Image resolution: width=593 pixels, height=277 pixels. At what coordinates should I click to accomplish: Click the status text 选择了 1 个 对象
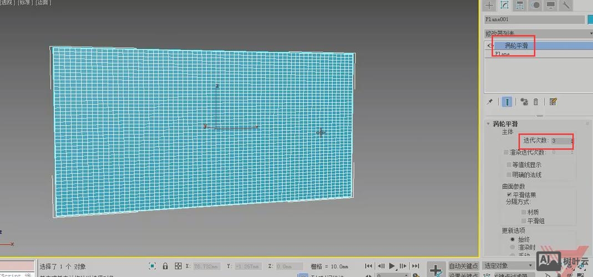tap(63, 266)
